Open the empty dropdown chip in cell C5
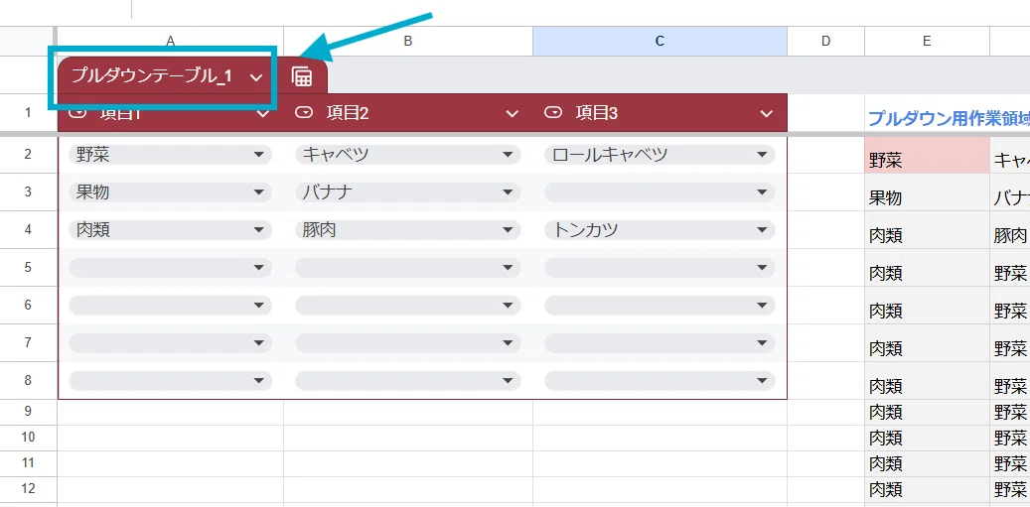 (660, 268)
